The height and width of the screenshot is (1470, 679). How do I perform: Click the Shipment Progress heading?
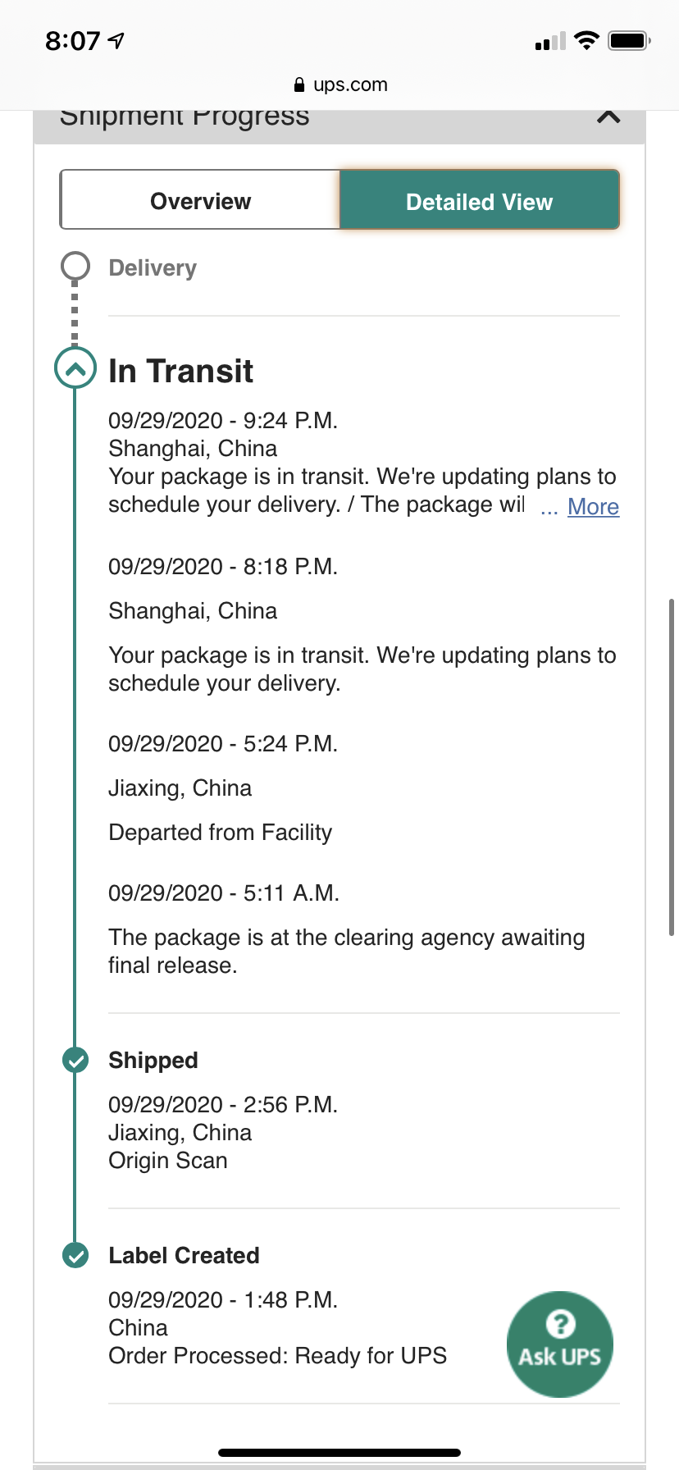[x=185, y=116]
